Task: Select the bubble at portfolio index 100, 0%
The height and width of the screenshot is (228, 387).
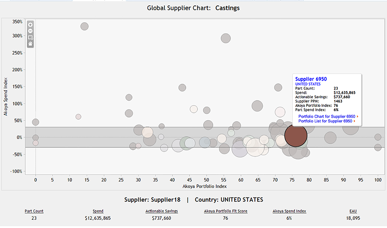Action: point(377,137)
